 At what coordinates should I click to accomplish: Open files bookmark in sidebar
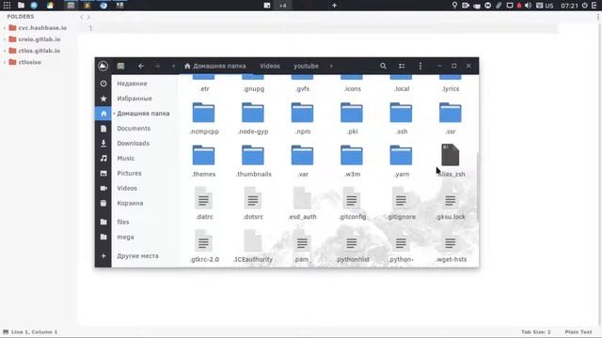123,222
